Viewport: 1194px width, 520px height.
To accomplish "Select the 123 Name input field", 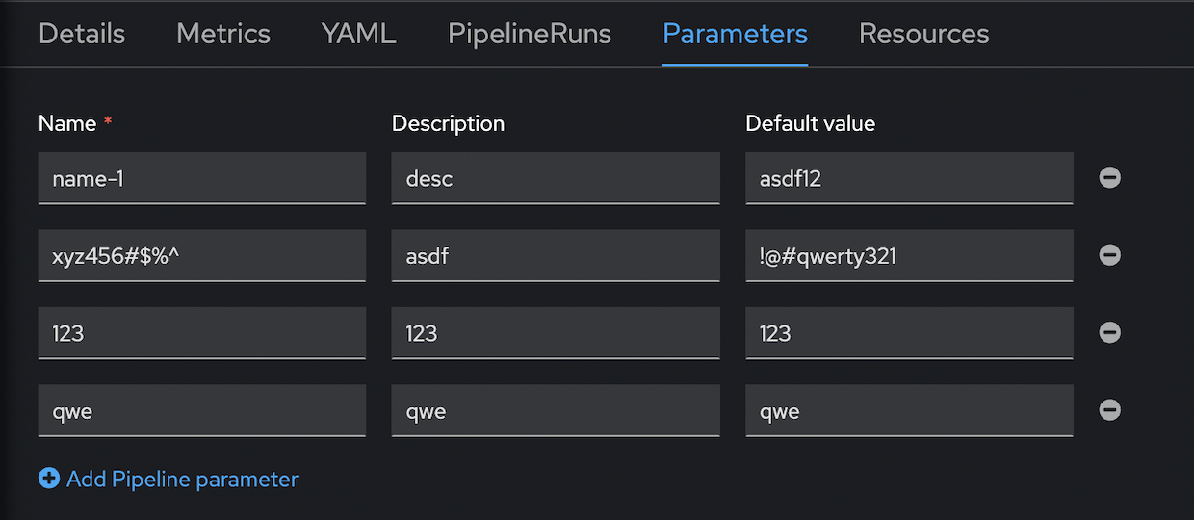I will [202, 332].
